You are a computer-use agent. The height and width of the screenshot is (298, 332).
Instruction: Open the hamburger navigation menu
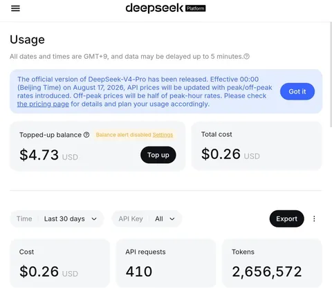pos(15,8)
